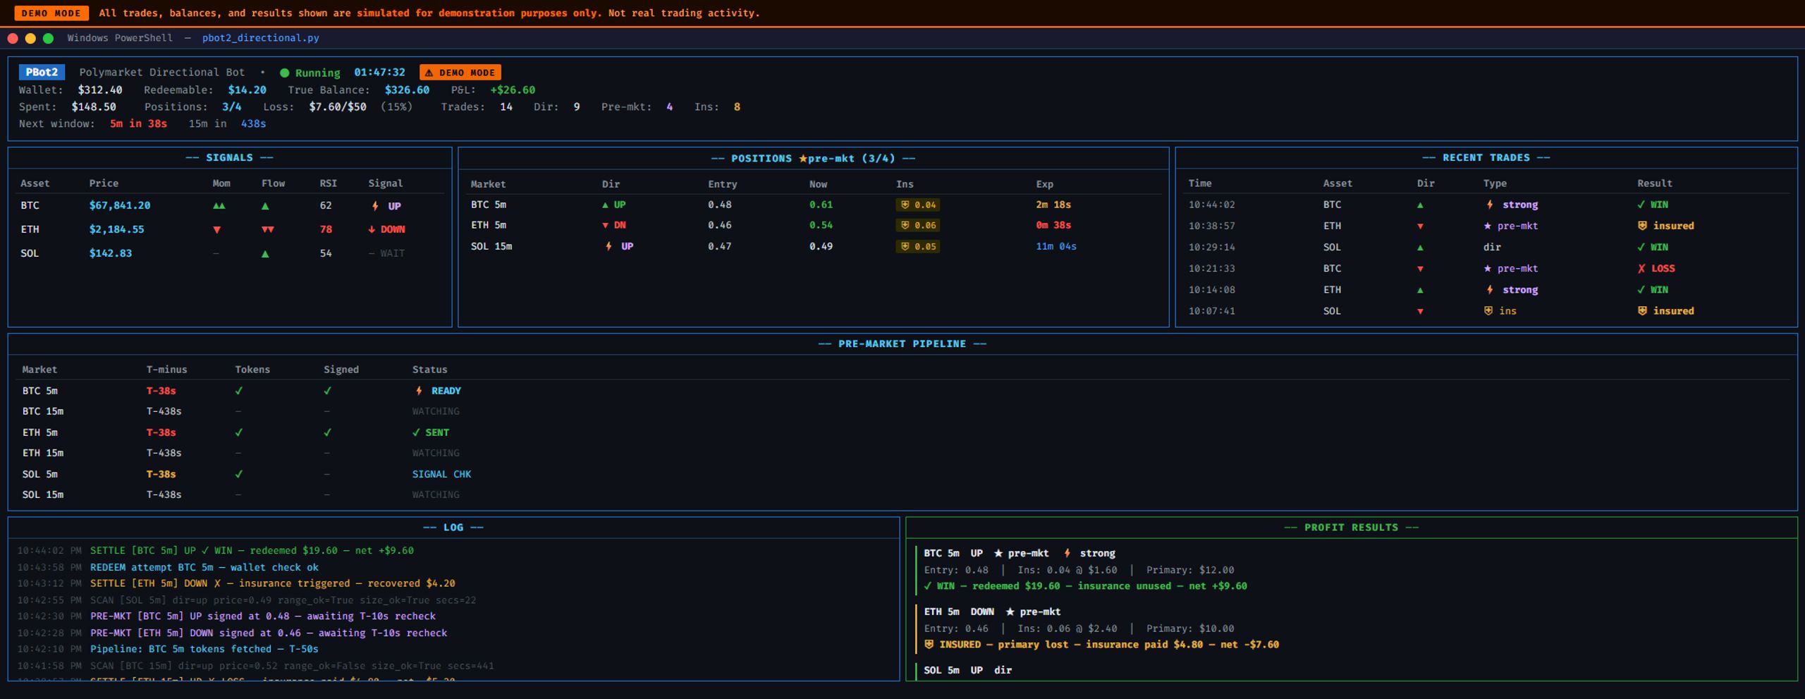The height and width of the screenshot is (699, 1805).
Task: Click the Next window countdown 5m in 38s
Action: pyautogui.click(x=138, y=123)
